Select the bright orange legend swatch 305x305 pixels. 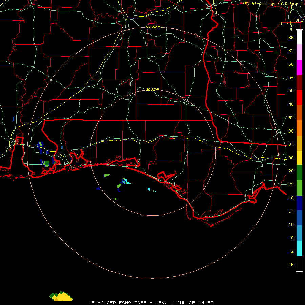299,128
